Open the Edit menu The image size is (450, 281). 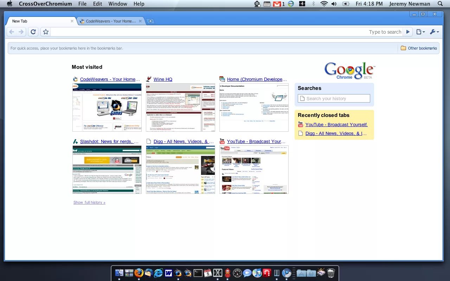[98, 4]
